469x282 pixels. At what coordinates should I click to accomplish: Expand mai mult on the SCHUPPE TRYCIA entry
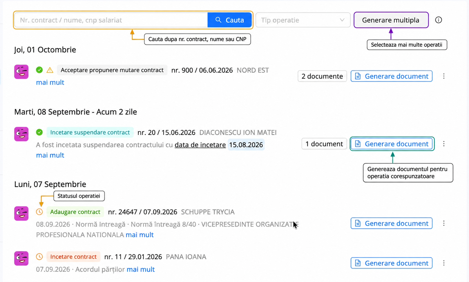coord(140,235)
